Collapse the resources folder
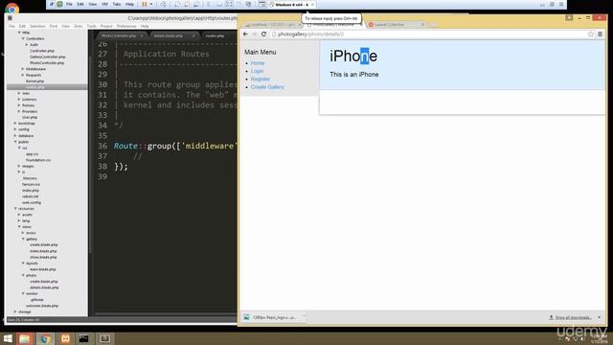 [15, 209]
